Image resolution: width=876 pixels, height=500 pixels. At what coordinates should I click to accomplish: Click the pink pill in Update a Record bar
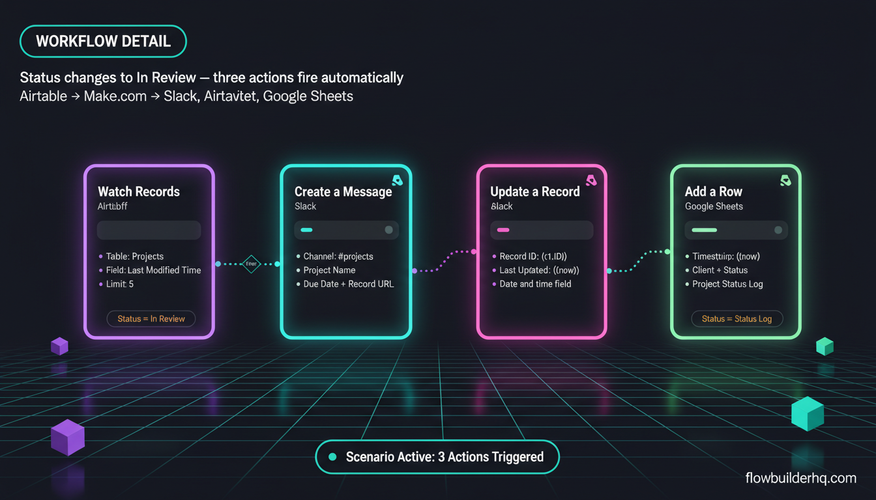tap(503, 230)
